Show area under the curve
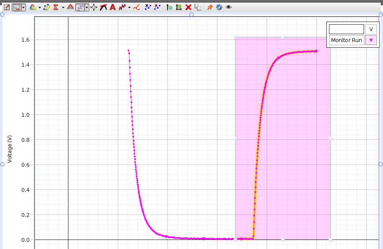Image resolution: width=383 pixels, height=249 pixels. pos(70,7)
